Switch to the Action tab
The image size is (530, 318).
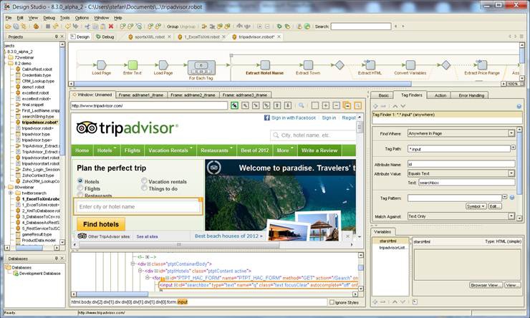tap(440, 96)
